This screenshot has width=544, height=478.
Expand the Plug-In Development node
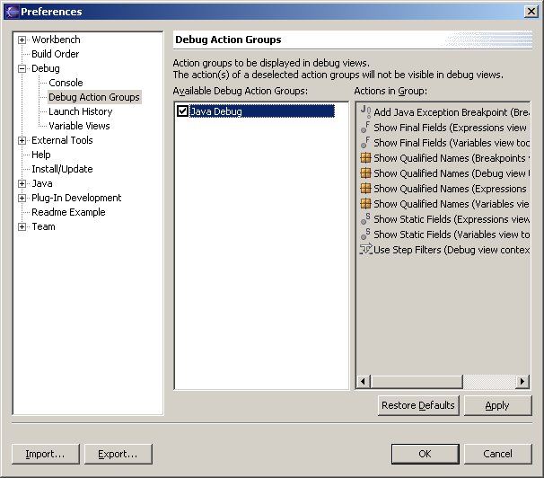(22, 198)
